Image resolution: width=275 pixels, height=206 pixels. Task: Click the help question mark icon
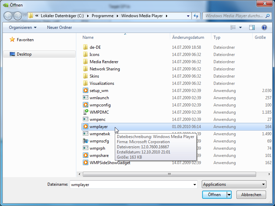(x=264, y=27)
